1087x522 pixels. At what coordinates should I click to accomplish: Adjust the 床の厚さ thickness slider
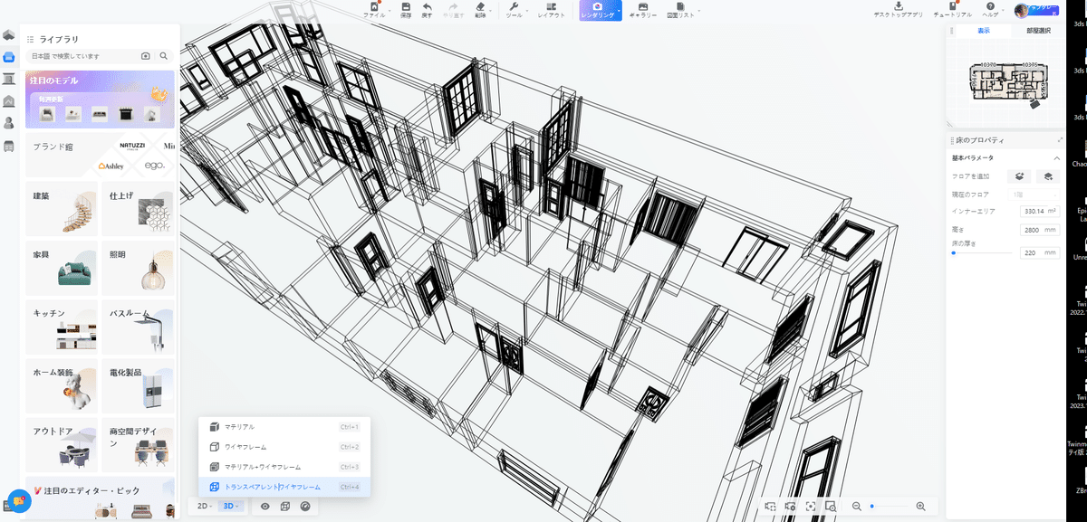click(x=982, y=253)
